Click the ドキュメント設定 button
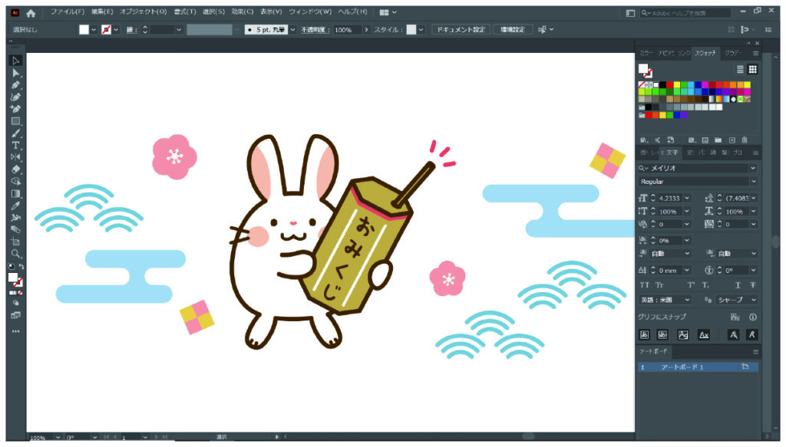Image resolution: width=786 pixels, height=447 pixels. 461,30
